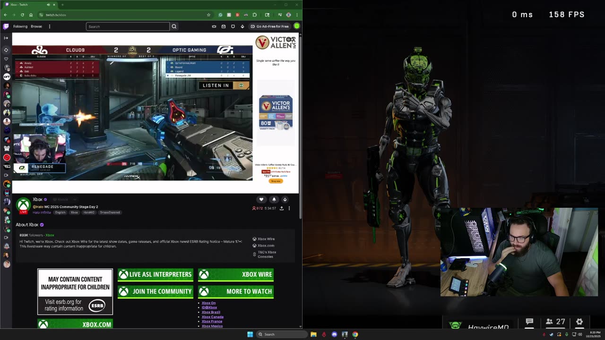Screen dimensions: 605x340
Task: Share the stream using the share icon
Action: click(x=282, y=208)
